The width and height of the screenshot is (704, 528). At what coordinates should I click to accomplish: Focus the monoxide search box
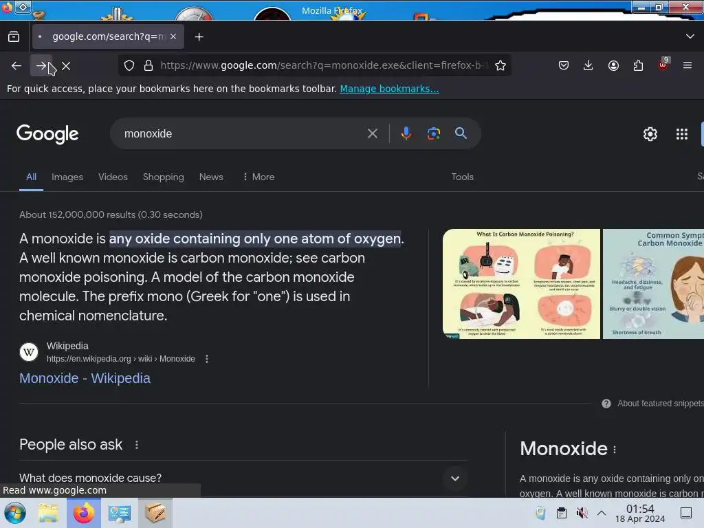(x=243, y=134)
